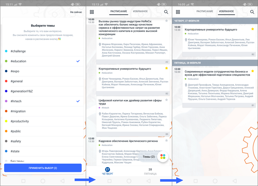The image size is (258, 186).
Task: Select the #migration topic
Action: [43, 111]
